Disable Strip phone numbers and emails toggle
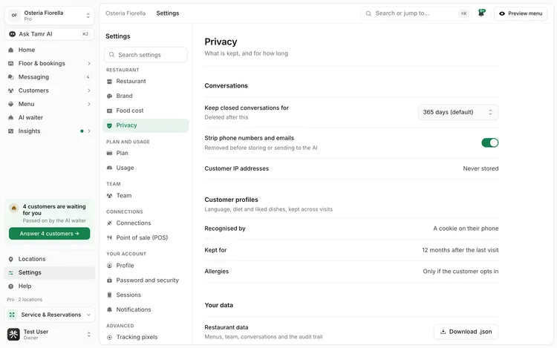 (490, 142)
